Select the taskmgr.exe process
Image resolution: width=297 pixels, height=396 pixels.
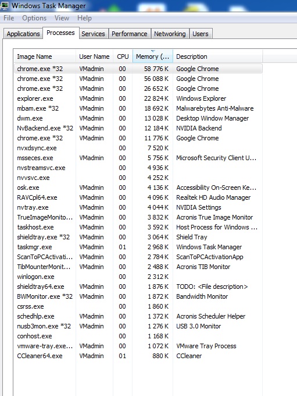tap(138, 247)
